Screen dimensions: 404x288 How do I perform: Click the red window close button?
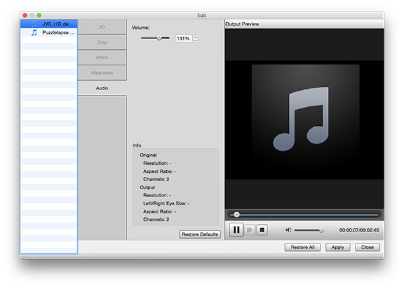(25, 15)
